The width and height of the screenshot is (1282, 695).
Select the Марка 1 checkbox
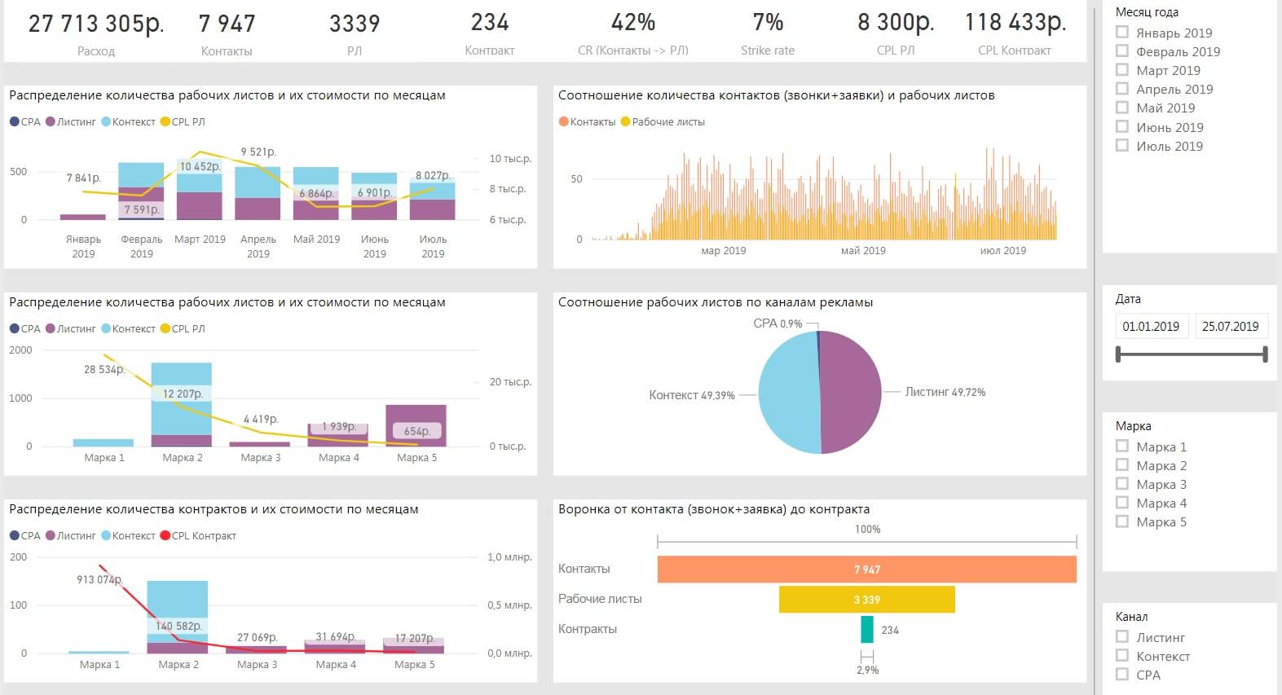1122,446
